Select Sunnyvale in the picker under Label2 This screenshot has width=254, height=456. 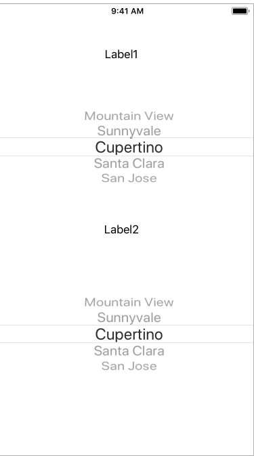(129, 317)
